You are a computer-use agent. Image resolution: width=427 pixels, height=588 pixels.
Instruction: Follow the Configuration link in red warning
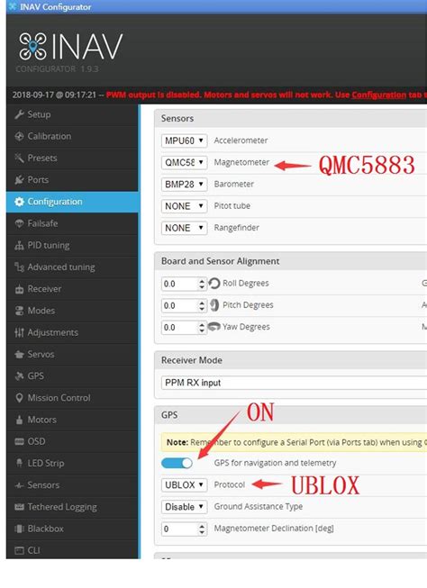click(378, 95)
